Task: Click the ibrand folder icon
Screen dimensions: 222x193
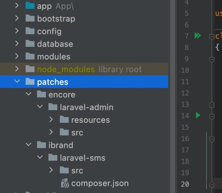Action: pyautogui.click(x=41, y=145)
